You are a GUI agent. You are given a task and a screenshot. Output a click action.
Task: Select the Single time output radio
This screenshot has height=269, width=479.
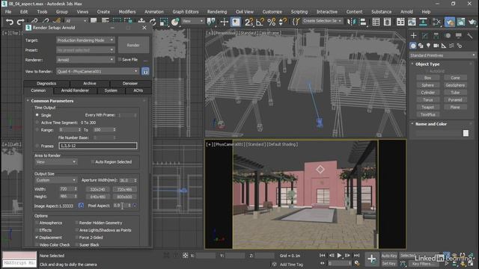37,115
